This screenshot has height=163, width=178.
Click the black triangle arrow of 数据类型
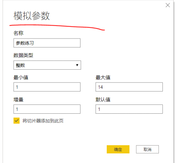[77, 65]
